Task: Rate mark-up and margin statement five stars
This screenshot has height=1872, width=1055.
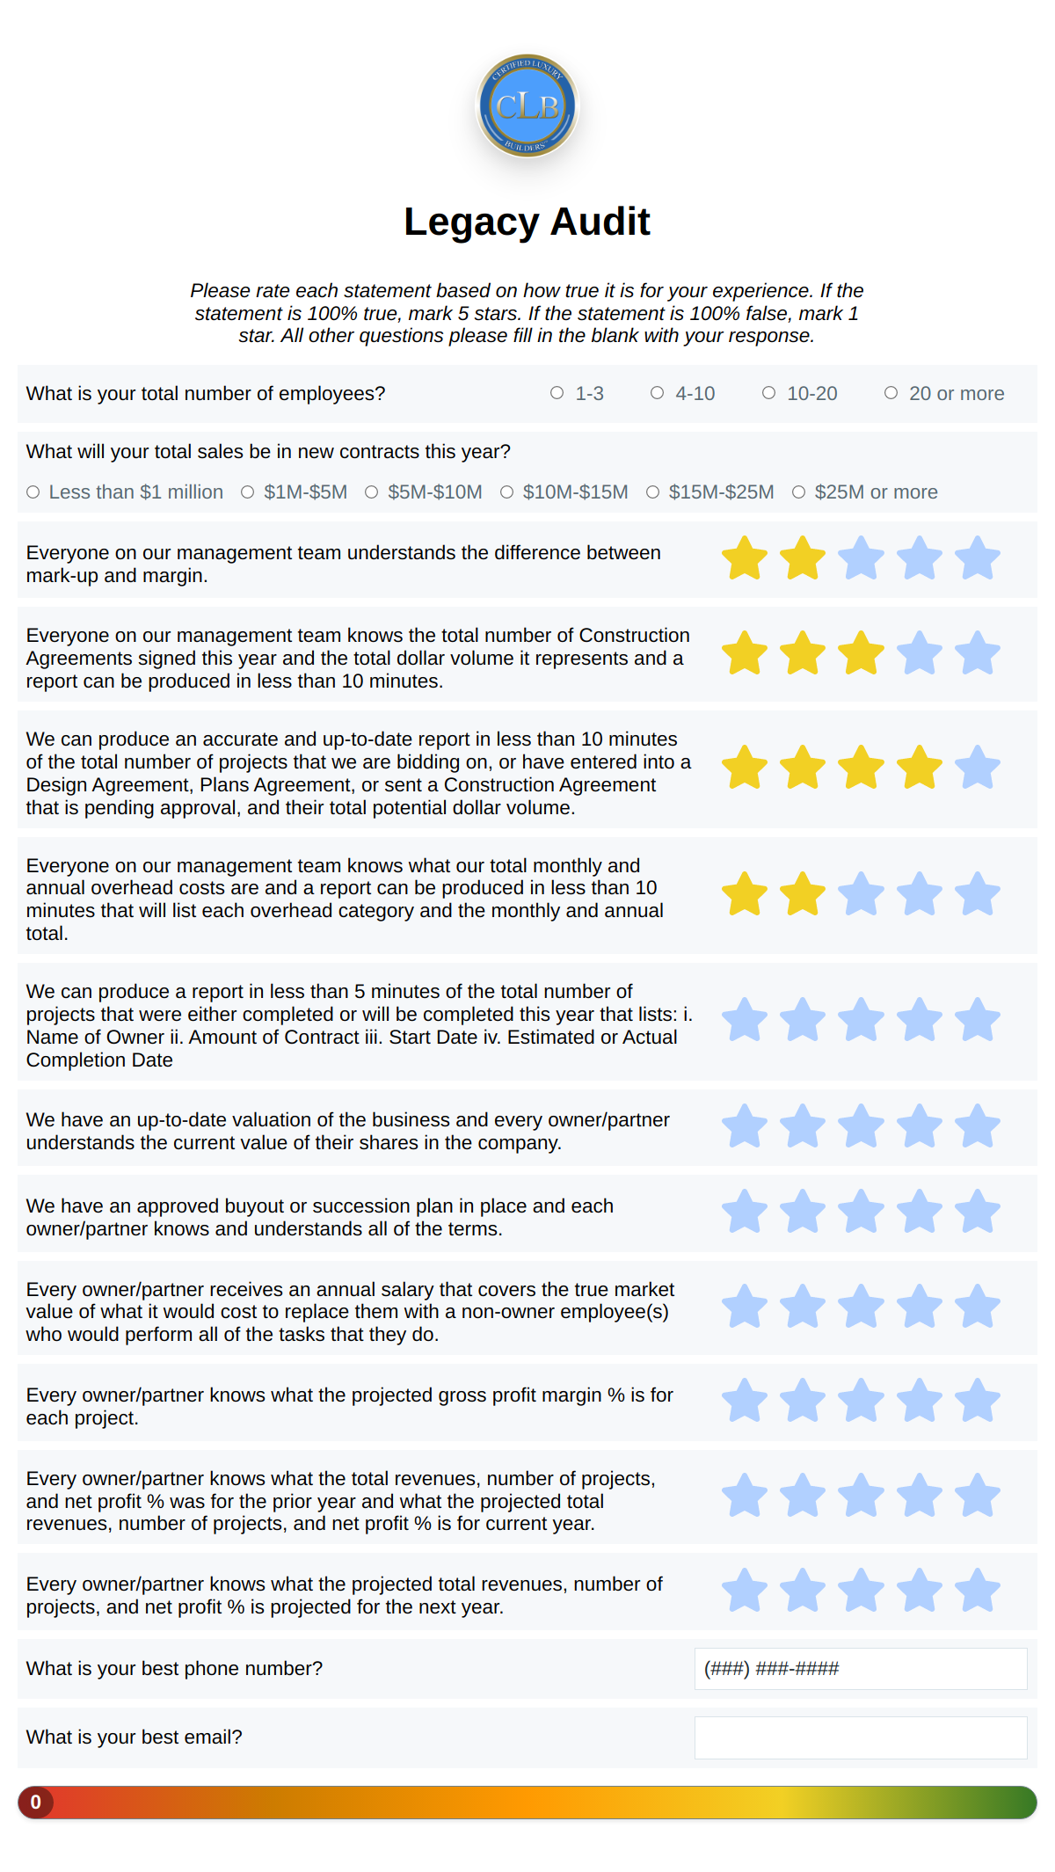Action: (x=977, y=559)
